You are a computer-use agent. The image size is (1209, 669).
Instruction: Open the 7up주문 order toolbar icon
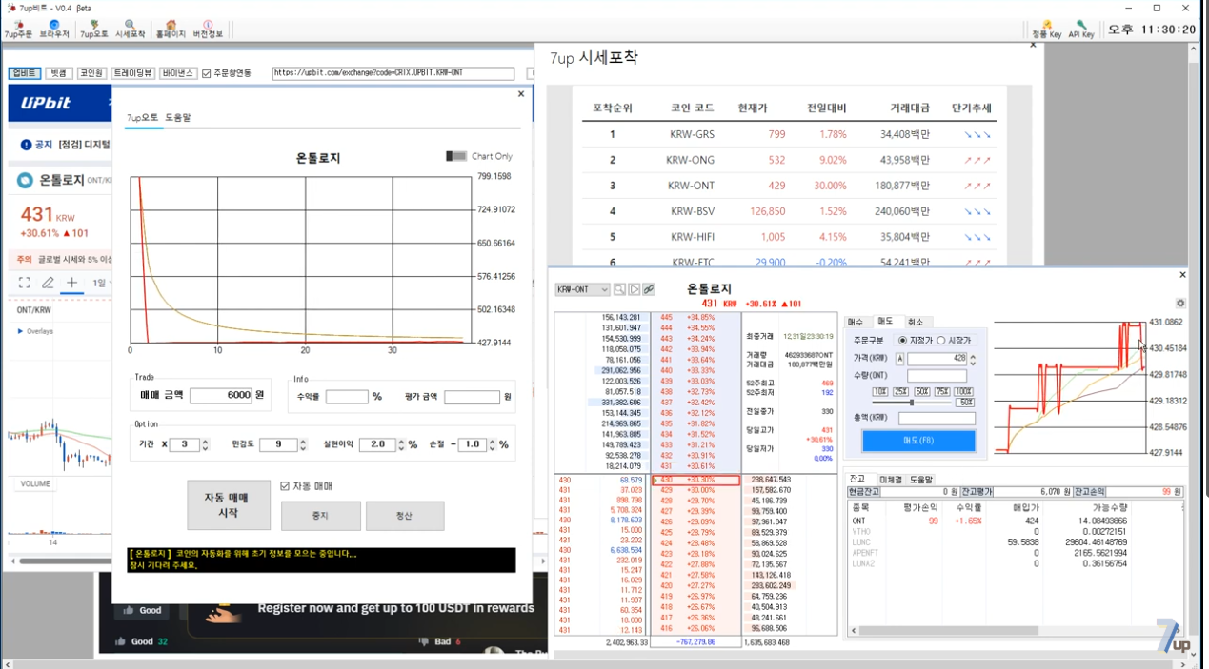pyautogui.click(x=18, y=30)
